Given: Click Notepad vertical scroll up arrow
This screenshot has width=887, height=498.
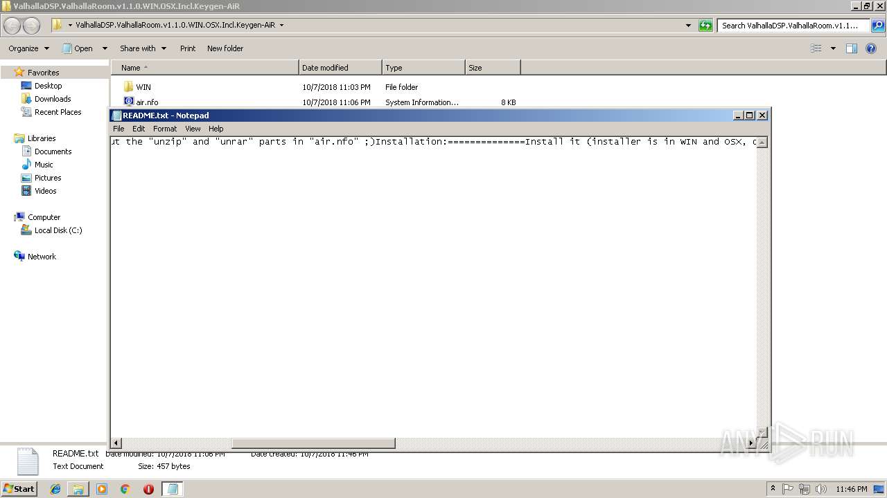Looking at the screenshot, I should coord(762,142).
